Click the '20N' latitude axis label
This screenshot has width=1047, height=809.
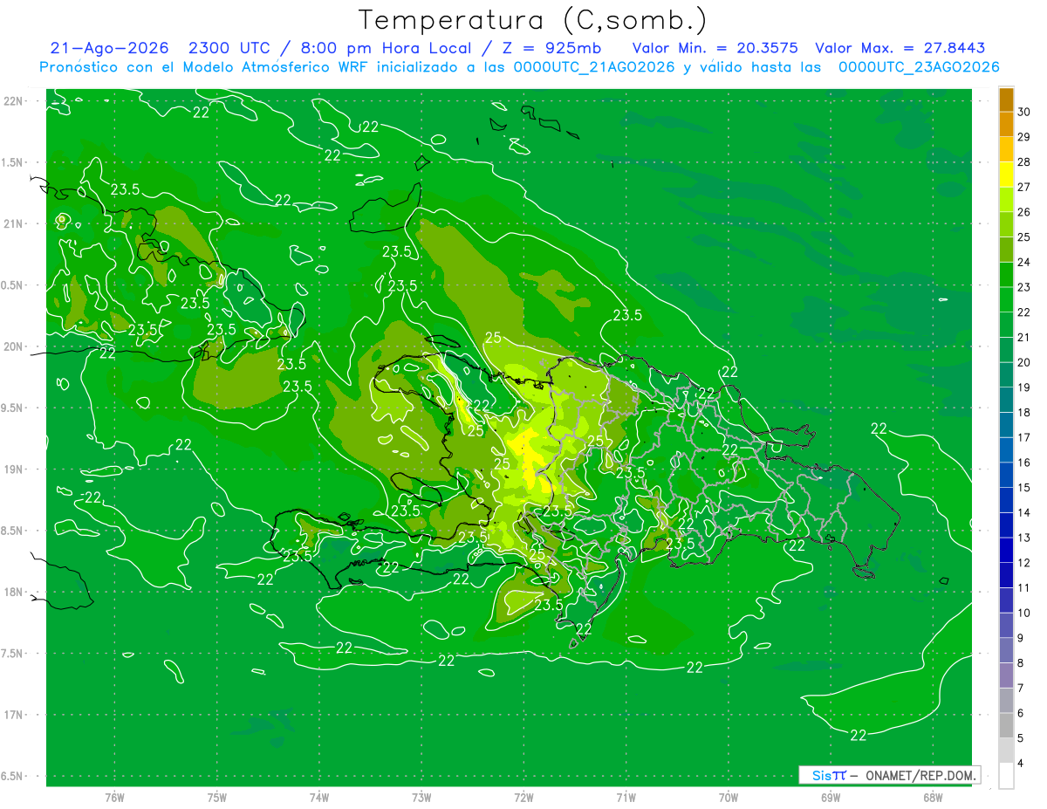[x=12, y=346]
